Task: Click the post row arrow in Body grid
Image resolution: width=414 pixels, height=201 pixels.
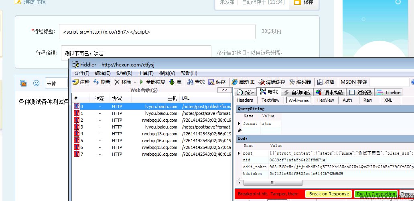Action: pos(239,153)
